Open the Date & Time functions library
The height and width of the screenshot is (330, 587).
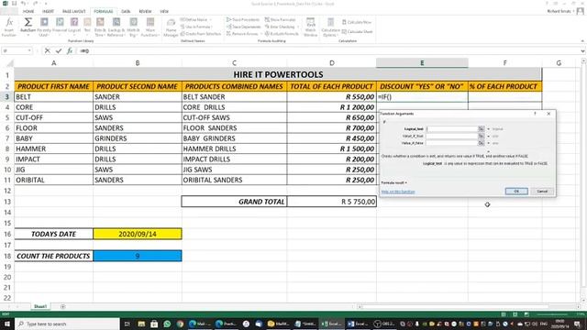click(x=100, y=27)
